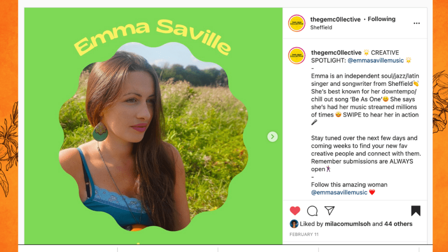The width and height of the screenshot is (448, 252).
Task: Click the avatar beside the caption text
Action: point(297,56)
